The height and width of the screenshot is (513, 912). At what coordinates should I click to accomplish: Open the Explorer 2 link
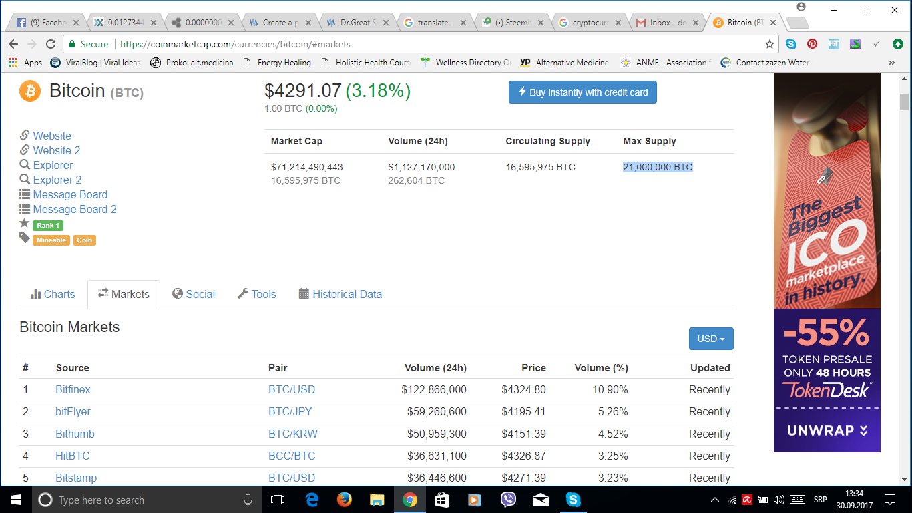(57, 180)
